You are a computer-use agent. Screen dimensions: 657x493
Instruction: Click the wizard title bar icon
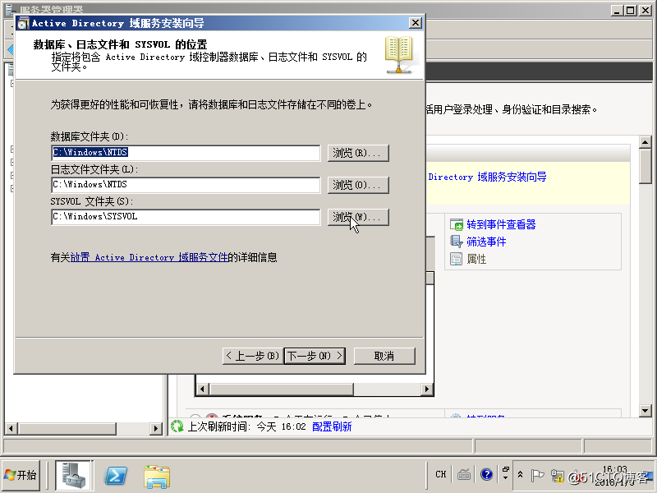coord(24,24)
